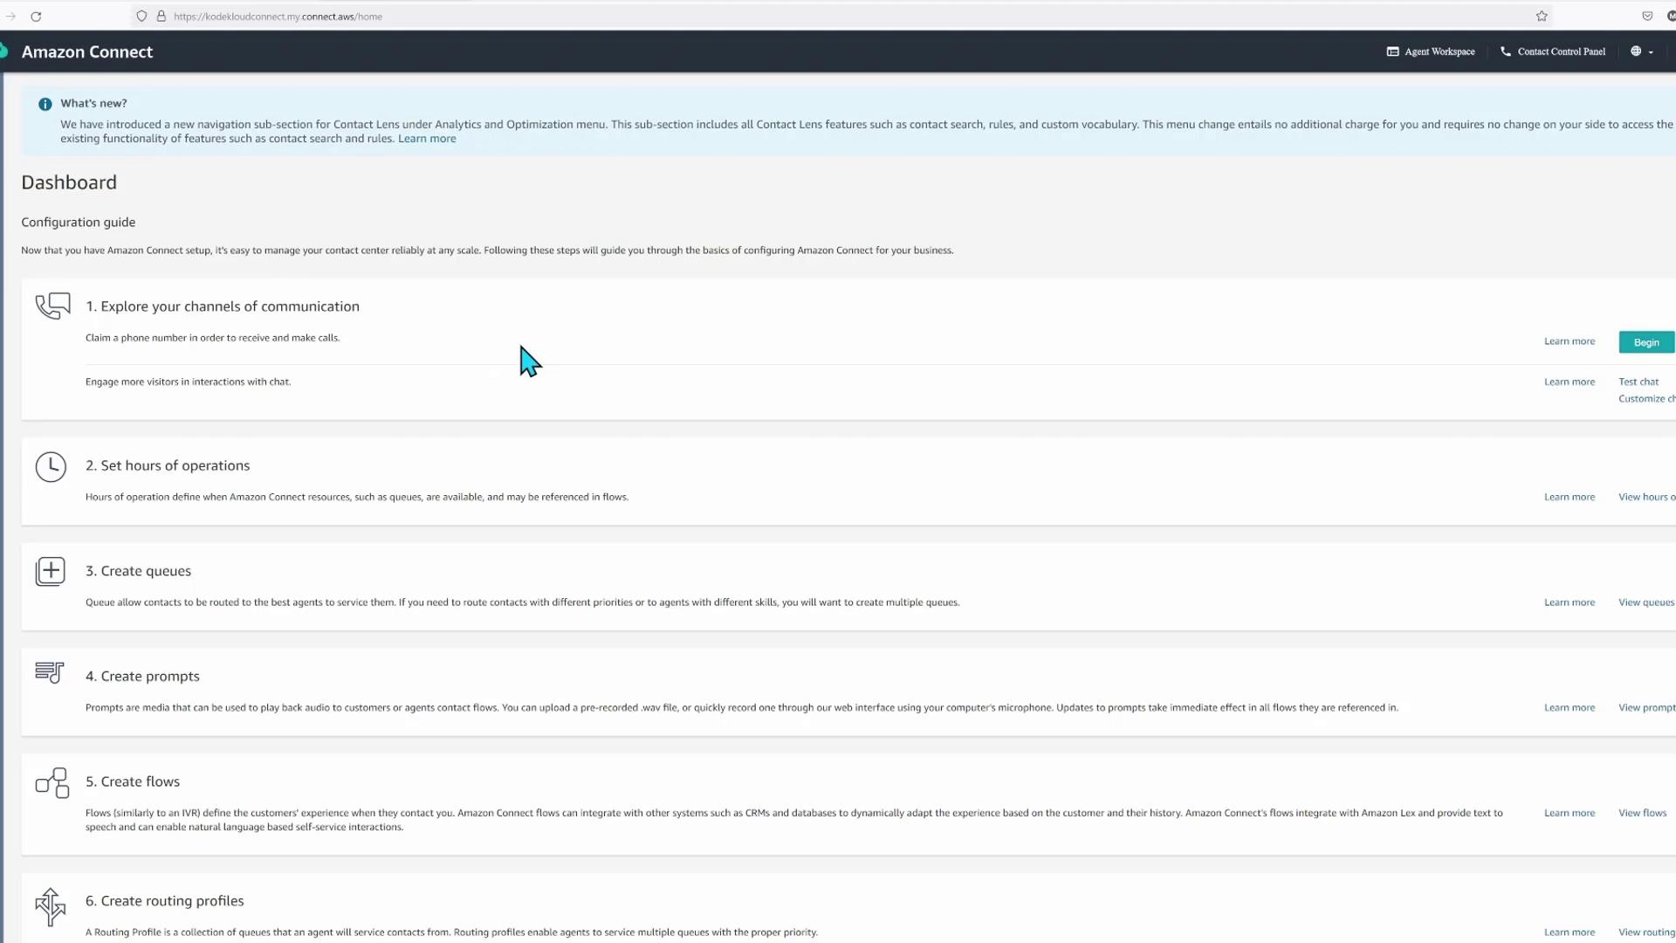Click the clock hours of operation icon
Viewport: 1676px width, 943px height.
(x=51, y=467)
